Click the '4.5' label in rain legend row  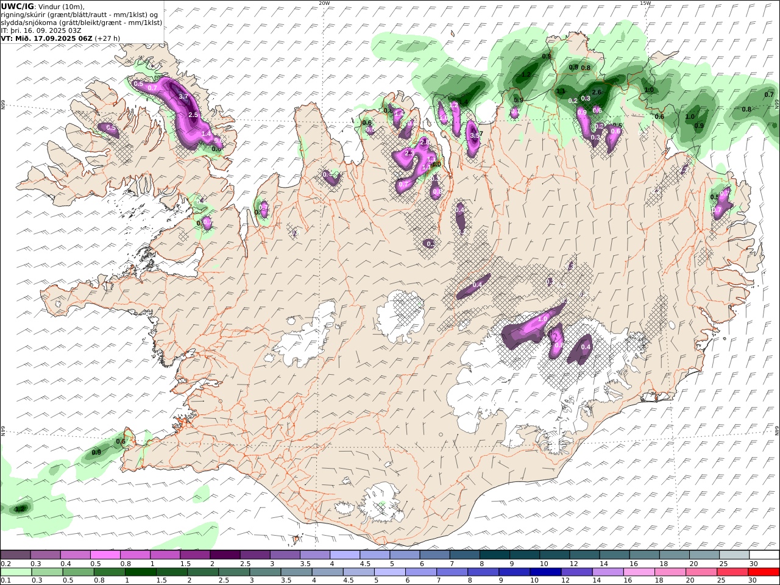350,581
